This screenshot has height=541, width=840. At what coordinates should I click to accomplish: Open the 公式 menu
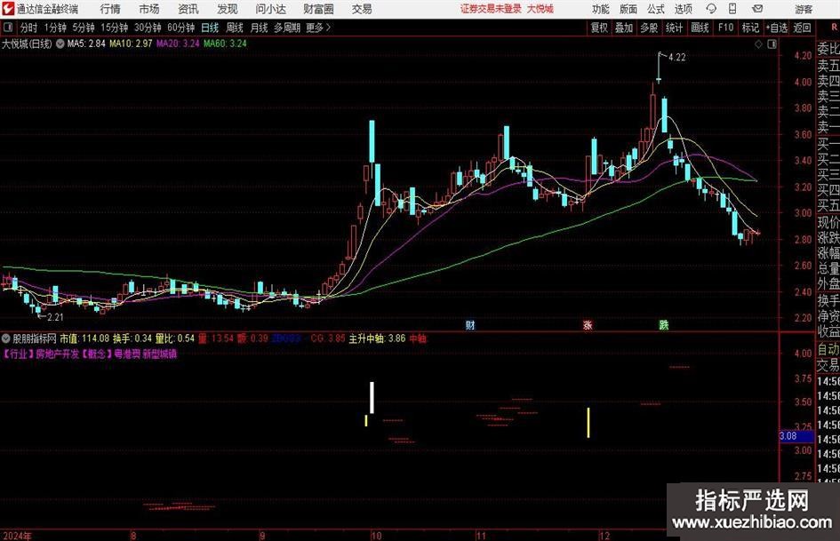pyautogui.click(x=656, y=9)
